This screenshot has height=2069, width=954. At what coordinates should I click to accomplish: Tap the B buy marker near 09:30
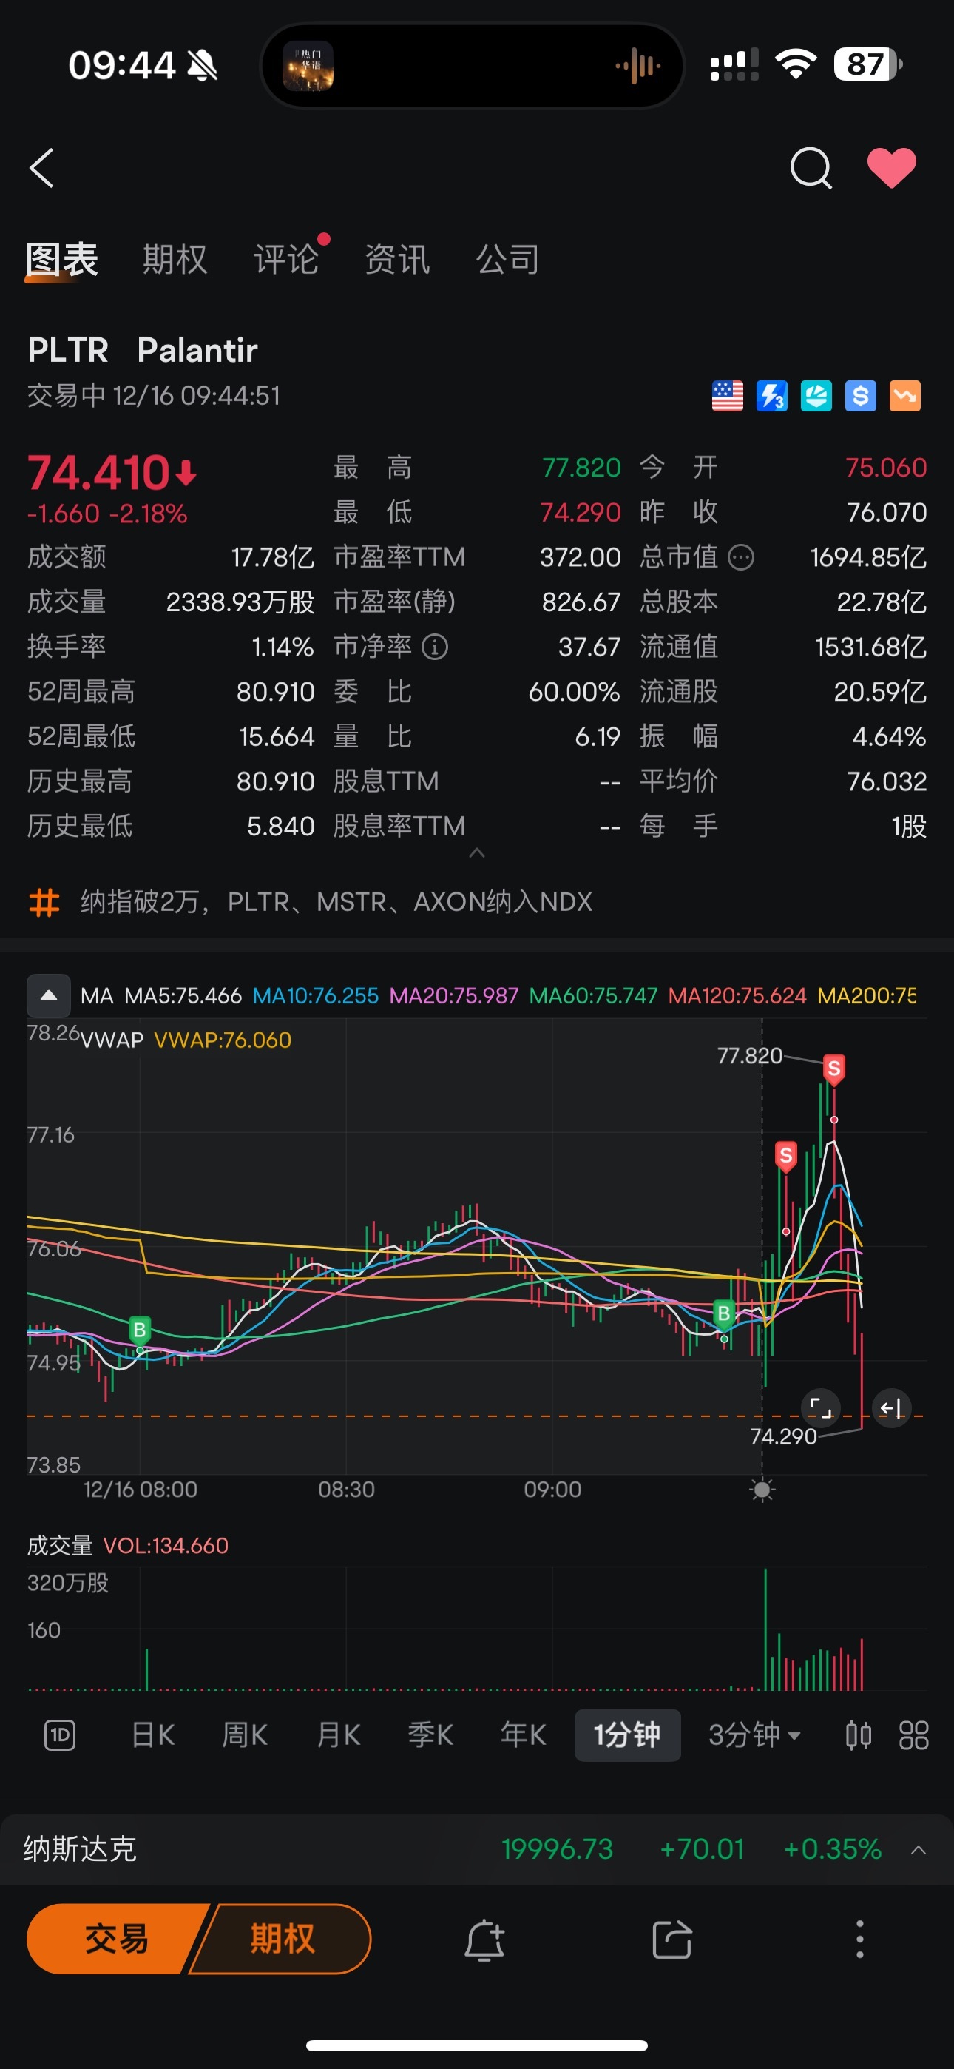[723, 1314]
